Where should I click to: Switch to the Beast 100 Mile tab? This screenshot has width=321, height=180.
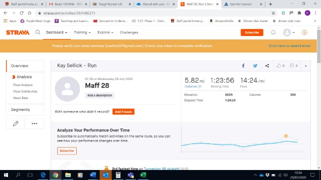[68, 4]
